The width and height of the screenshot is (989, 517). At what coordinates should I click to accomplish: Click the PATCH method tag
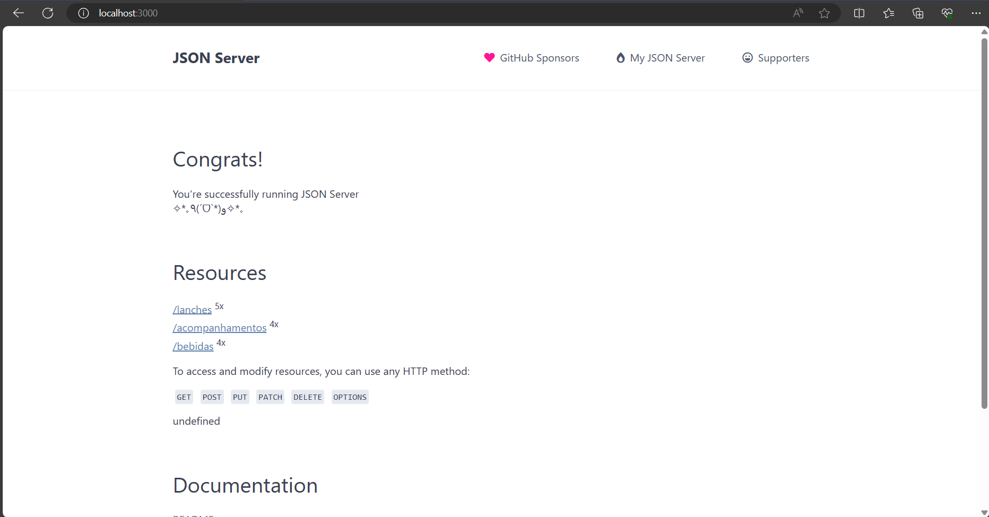(x=271, y=397)
